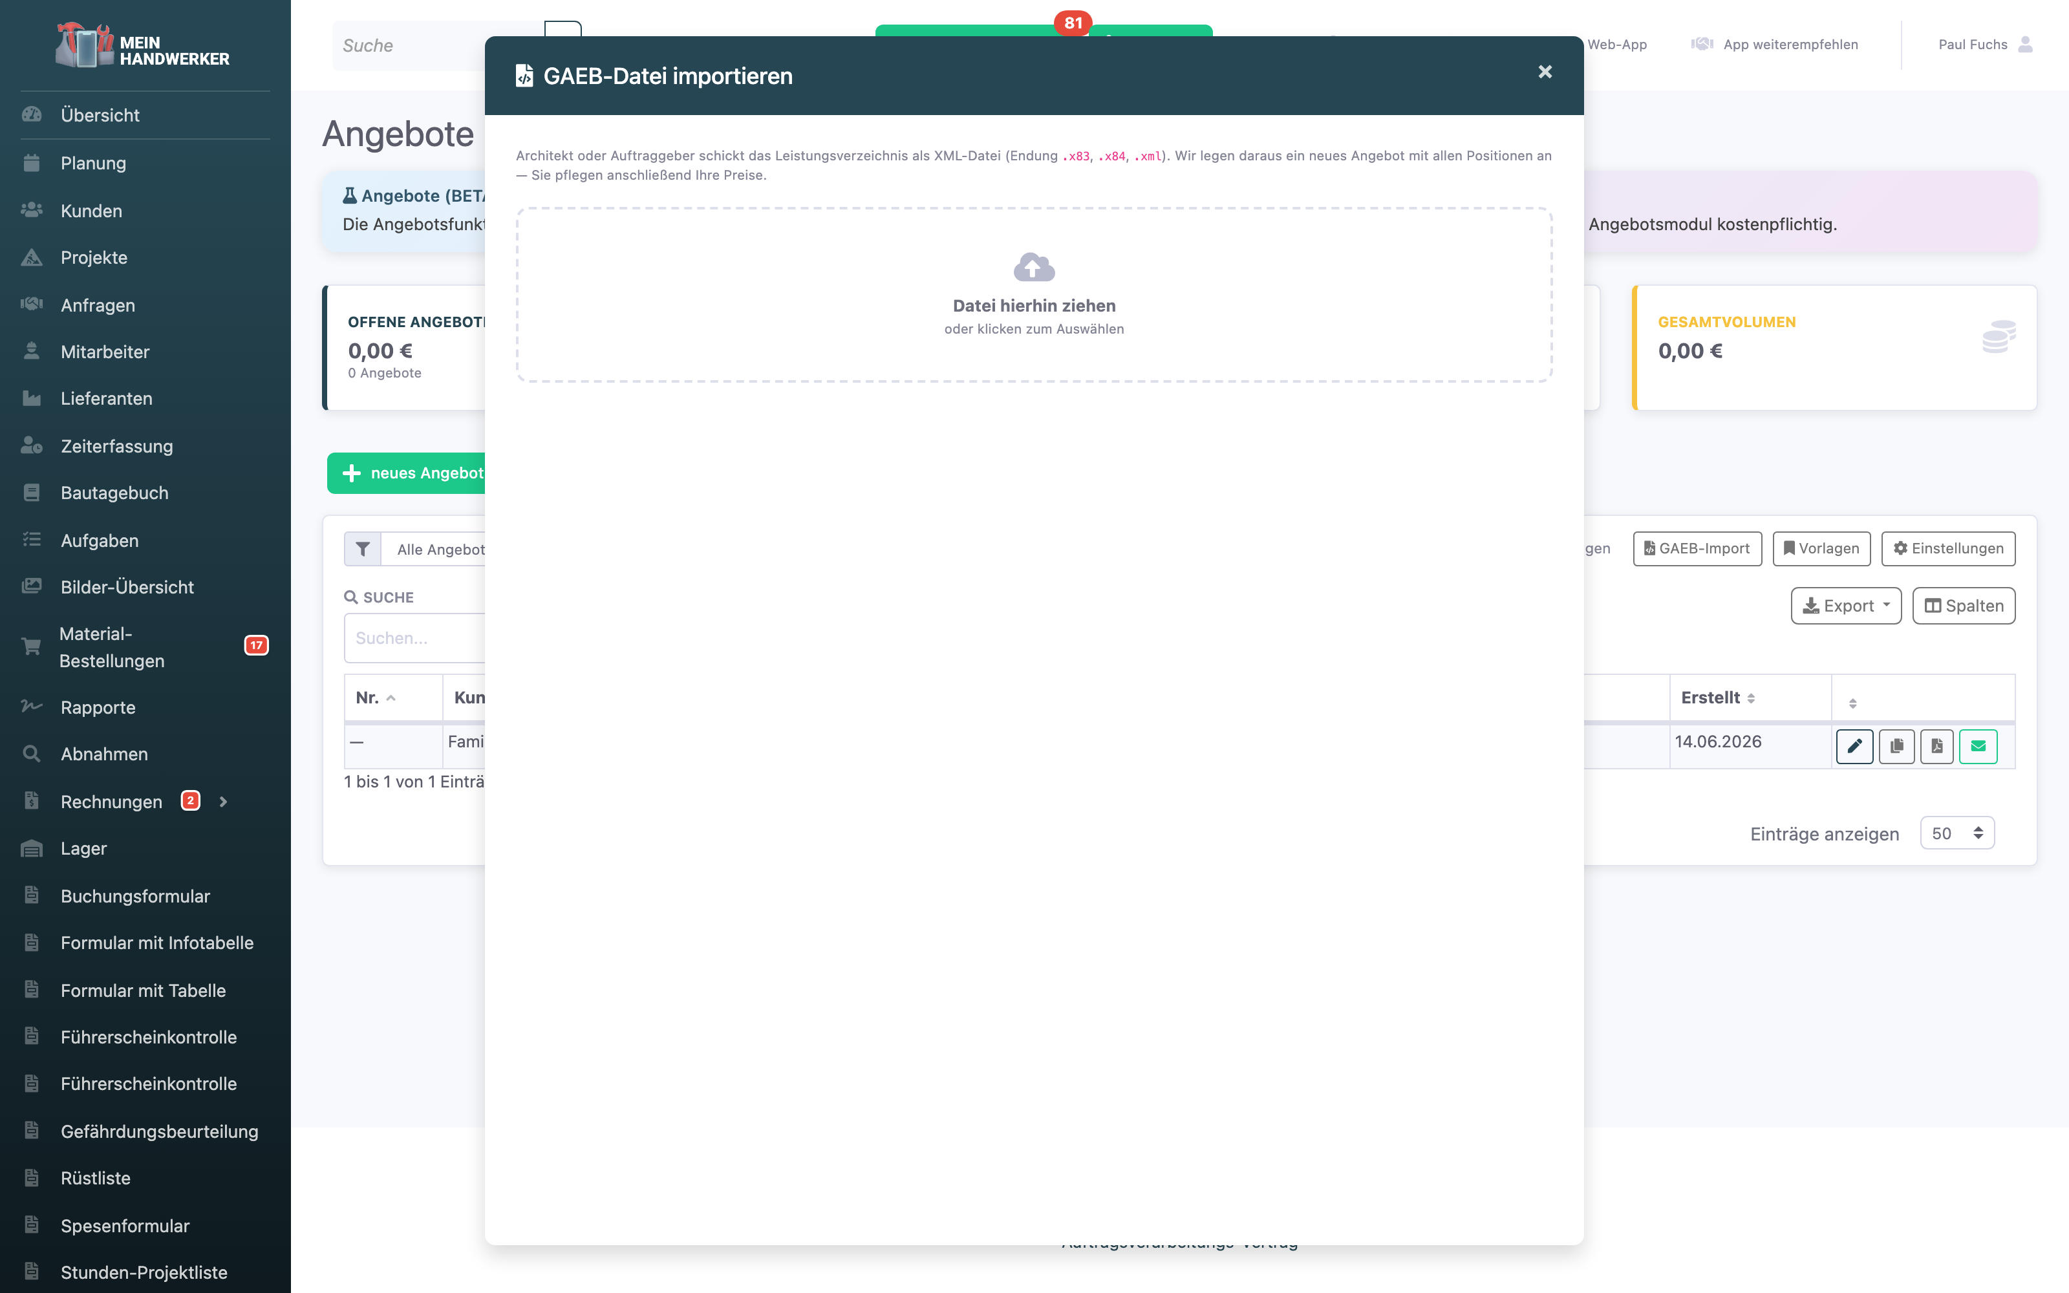Click the Lieferanten factory icon
2069x1293 pixels.
(x=32, y=398)
